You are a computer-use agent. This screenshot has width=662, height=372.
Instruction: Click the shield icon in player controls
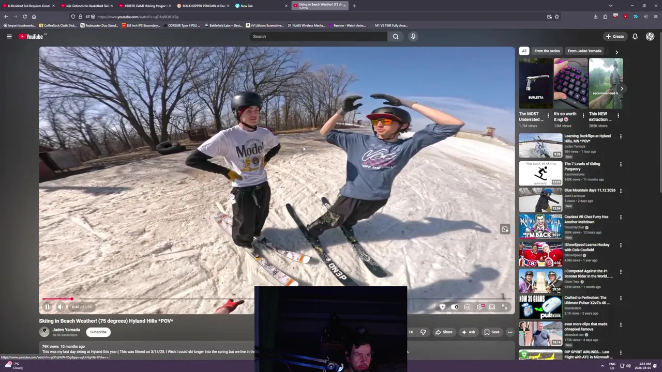[442, 307]
